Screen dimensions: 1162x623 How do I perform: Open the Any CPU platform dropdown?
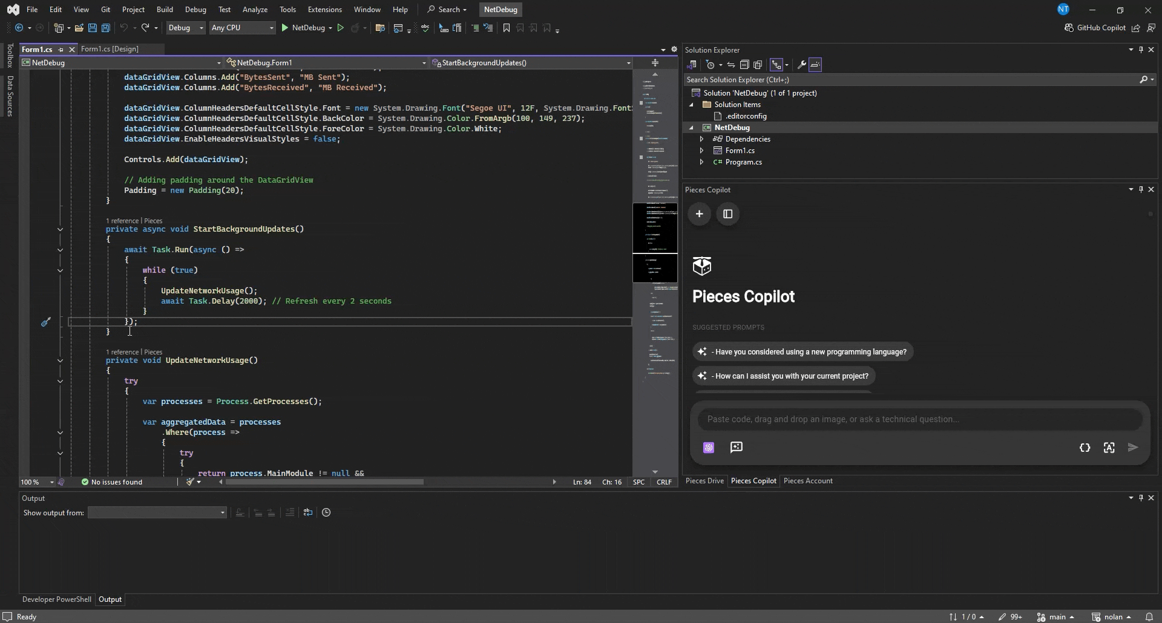coord(242,28)
